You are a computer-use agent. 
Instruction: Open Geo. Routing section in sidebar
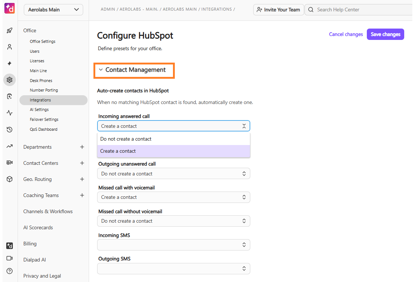click(x=37, y=179)
